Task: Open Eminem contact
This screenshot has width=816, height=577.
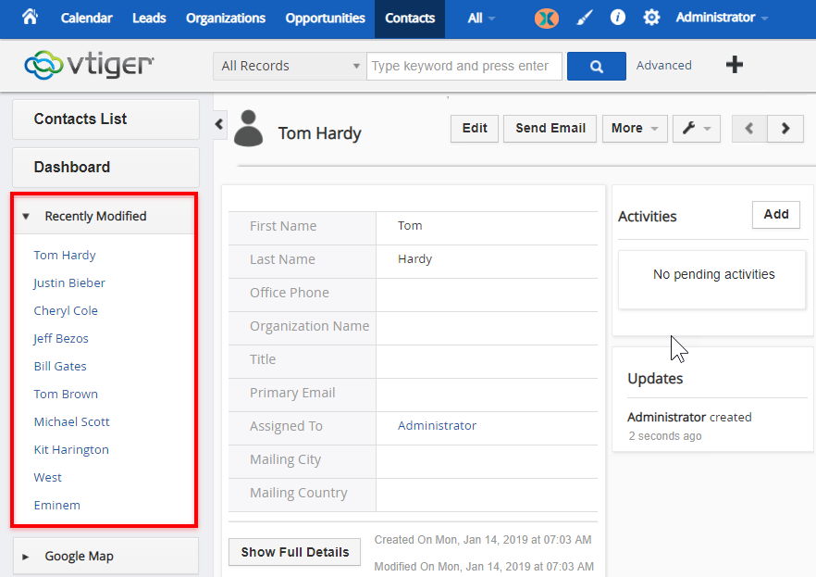Action: (x=56, y=505)
